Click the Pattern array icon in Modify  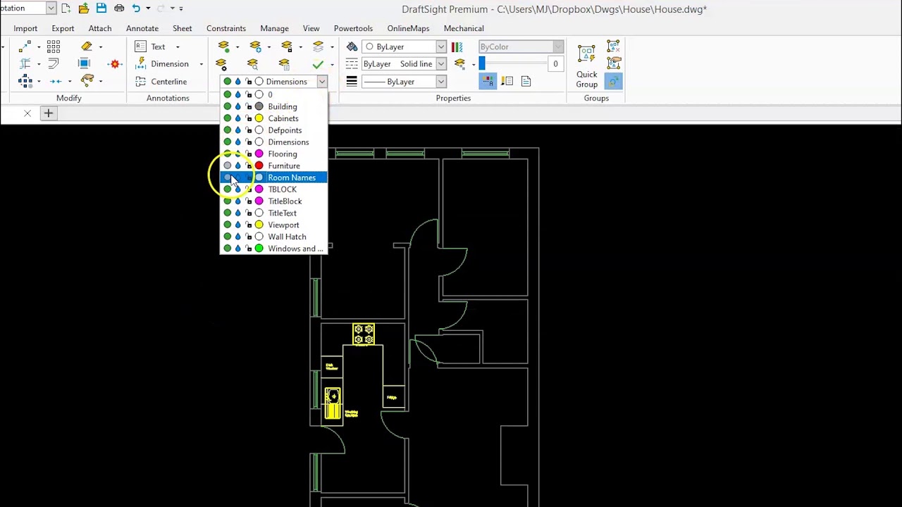(54, 46)
